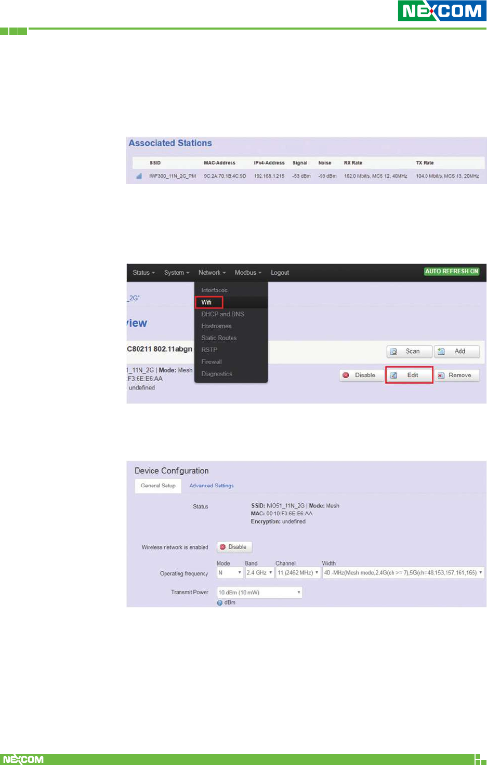The image size is (487, 765).
Task: Open the Network menu
Action: tap(212, 273)
